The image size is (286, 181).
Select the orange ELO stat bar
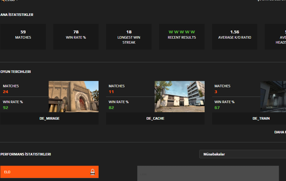(49, 172)
